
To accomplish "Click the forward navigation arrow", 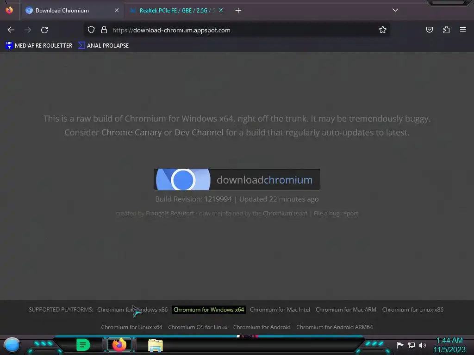I will point(28,30).
